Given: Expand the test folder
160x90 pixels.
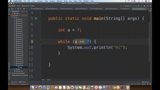Looking at the screenshot, I should point(14,69).
